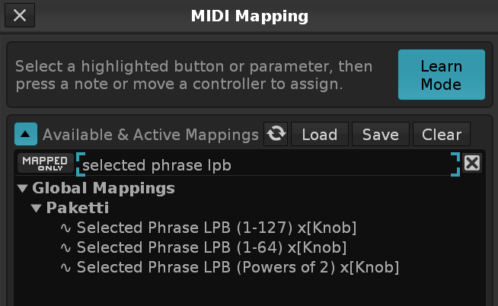Screen dimensions: 498x306
Task: Select Selected Phrase LPB (Powers of 2) mapping
Action: coord(238,267)
